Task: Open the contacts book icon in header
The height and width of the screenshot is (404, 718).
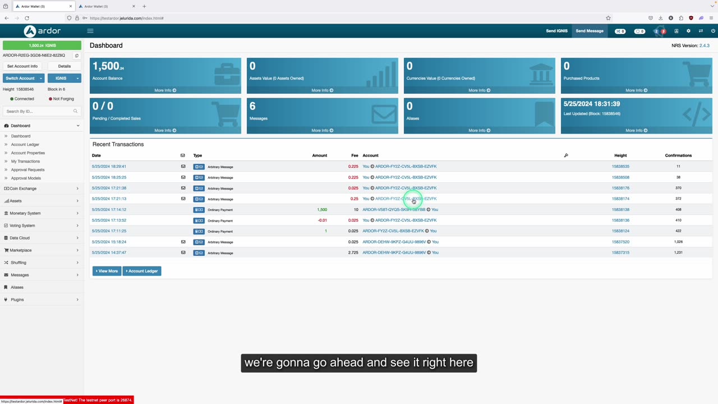Action: pyautogui.click(x=676, y=31)
